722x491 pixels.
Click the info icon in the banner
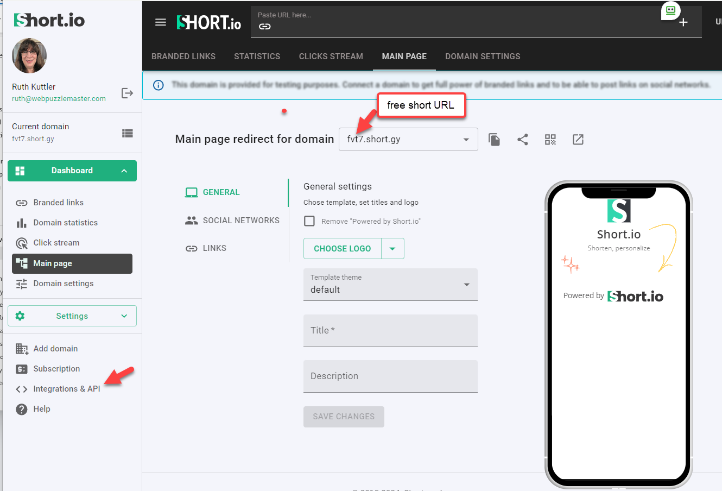(x=159, y=85)
